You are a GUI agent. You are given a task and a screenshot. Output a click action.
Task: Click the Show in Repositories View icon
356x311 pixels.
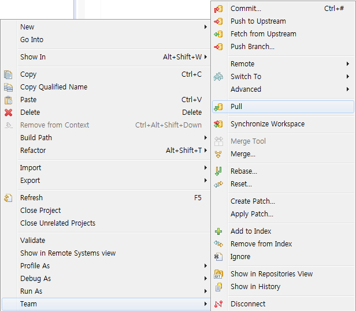point(218,274)
